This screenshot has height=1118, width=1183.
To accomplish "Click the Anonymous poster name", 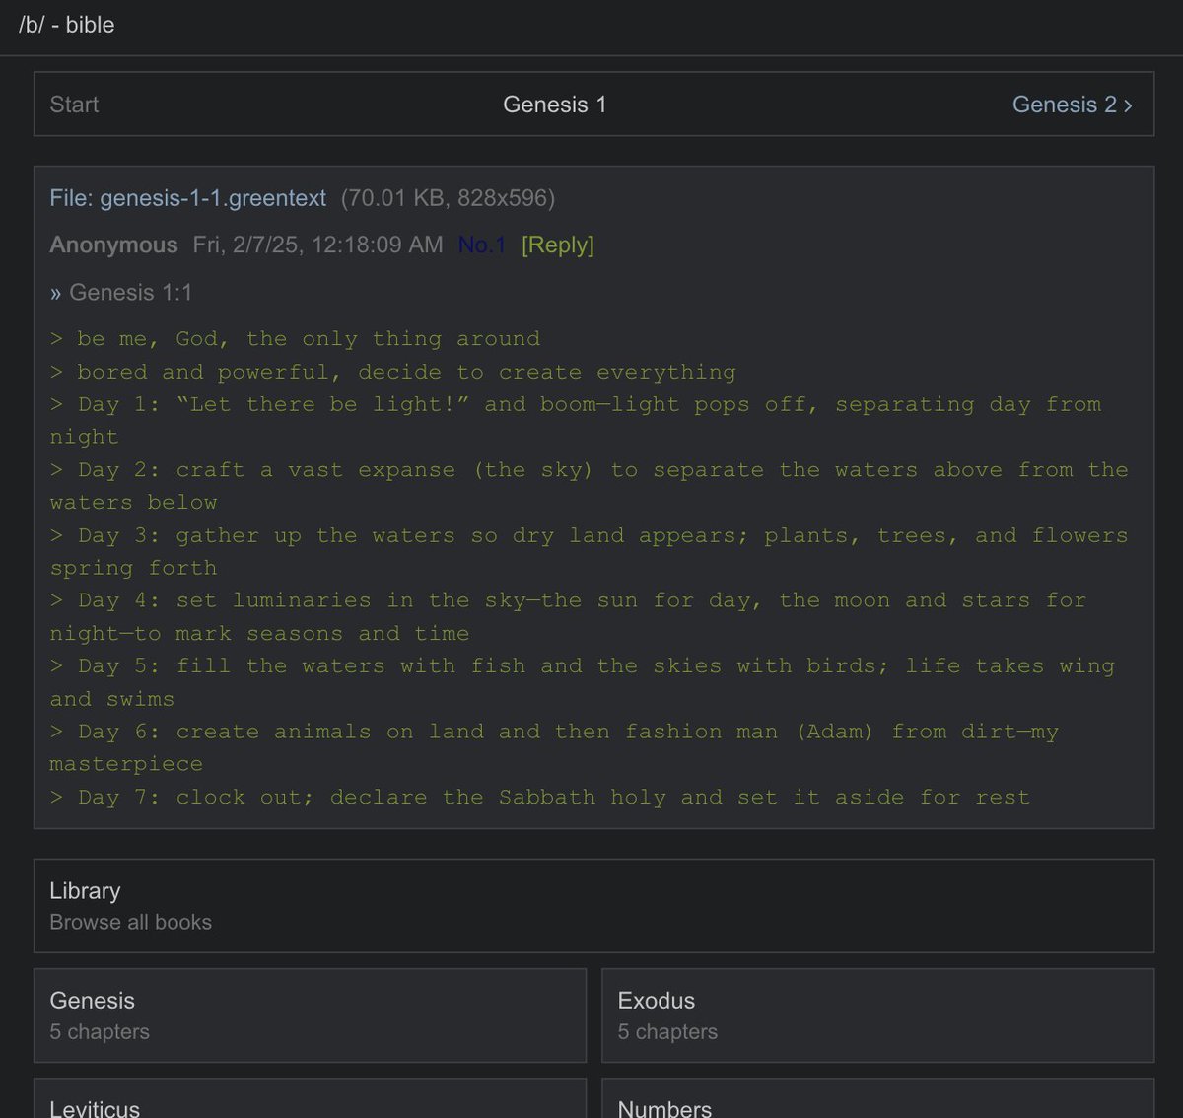I will [113, 245].
